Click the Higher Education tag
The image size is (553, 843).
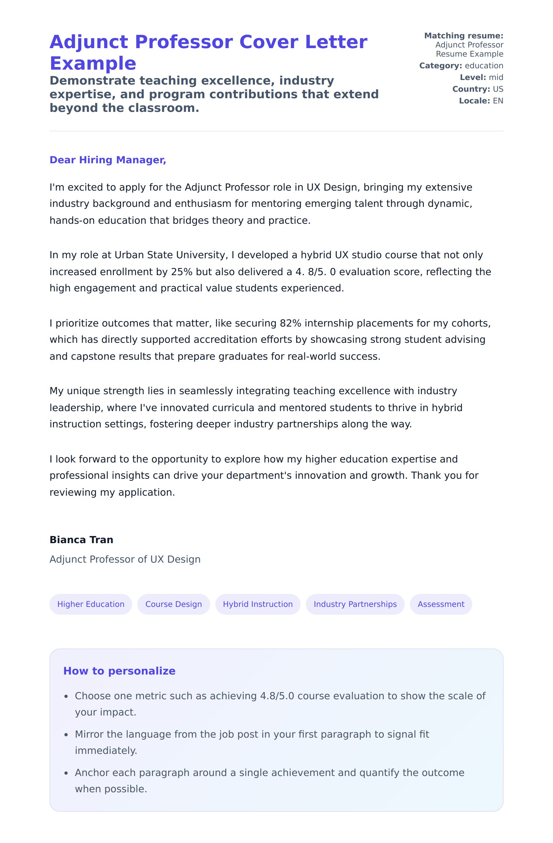point(91,604)
